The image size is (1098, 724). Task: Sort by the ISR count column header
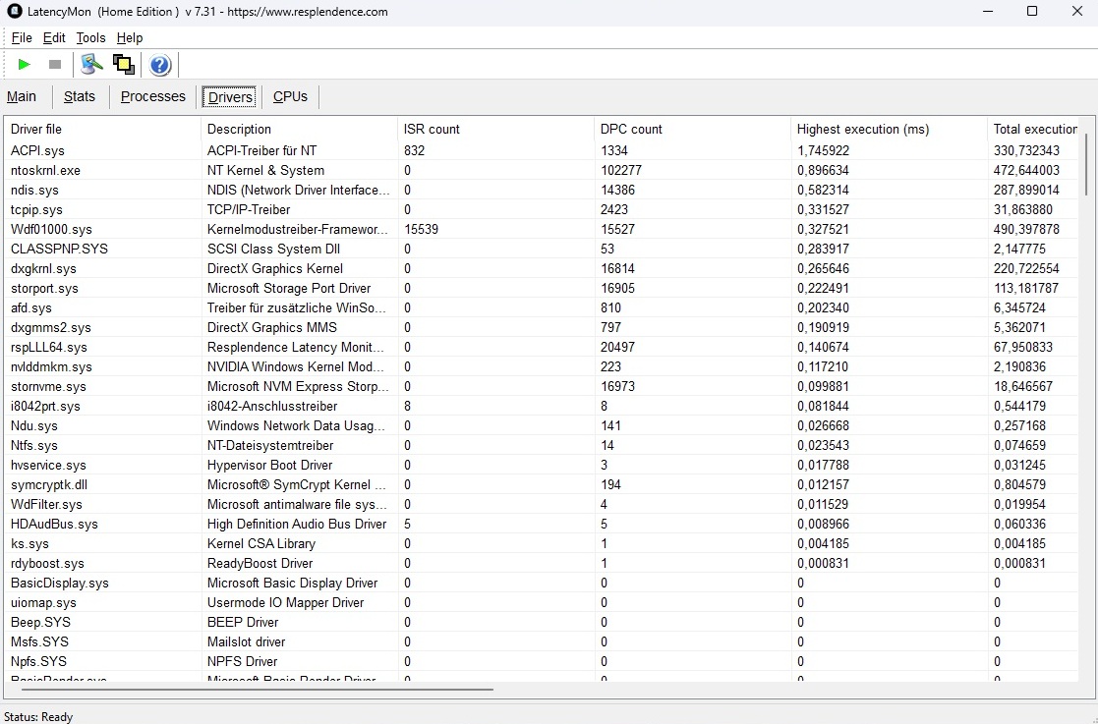pos(495,129)
